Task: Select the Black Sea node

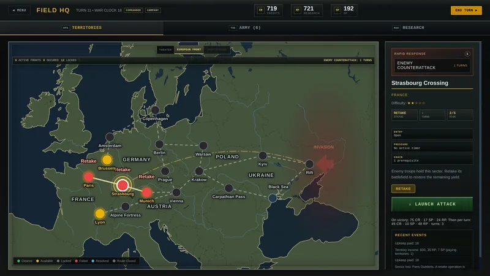Action: pyautogui.click(x=273, y=197)
